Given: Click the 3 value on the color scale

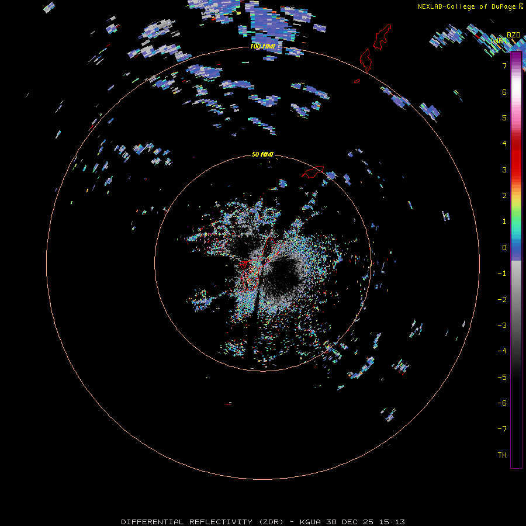Looking at the screenshot, I should pyautogui.click(x=504, y=169).
